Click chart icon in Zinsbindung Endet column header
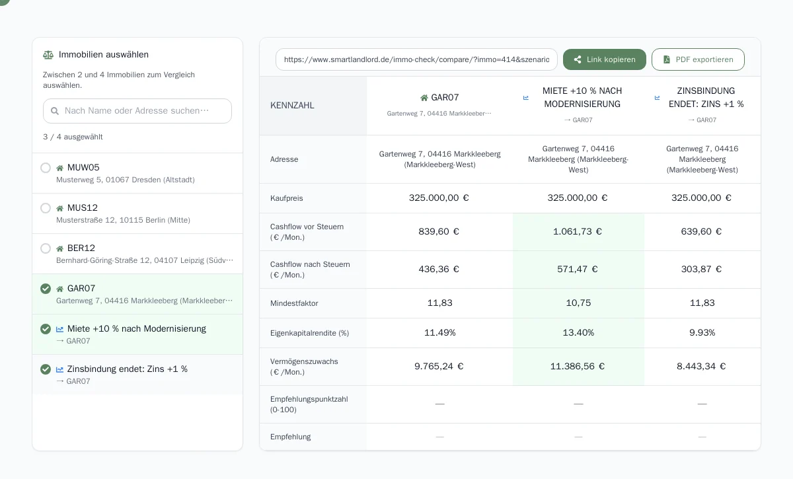Screen dimensions: 793x479 pyautogui.click(x=658, y=98)
